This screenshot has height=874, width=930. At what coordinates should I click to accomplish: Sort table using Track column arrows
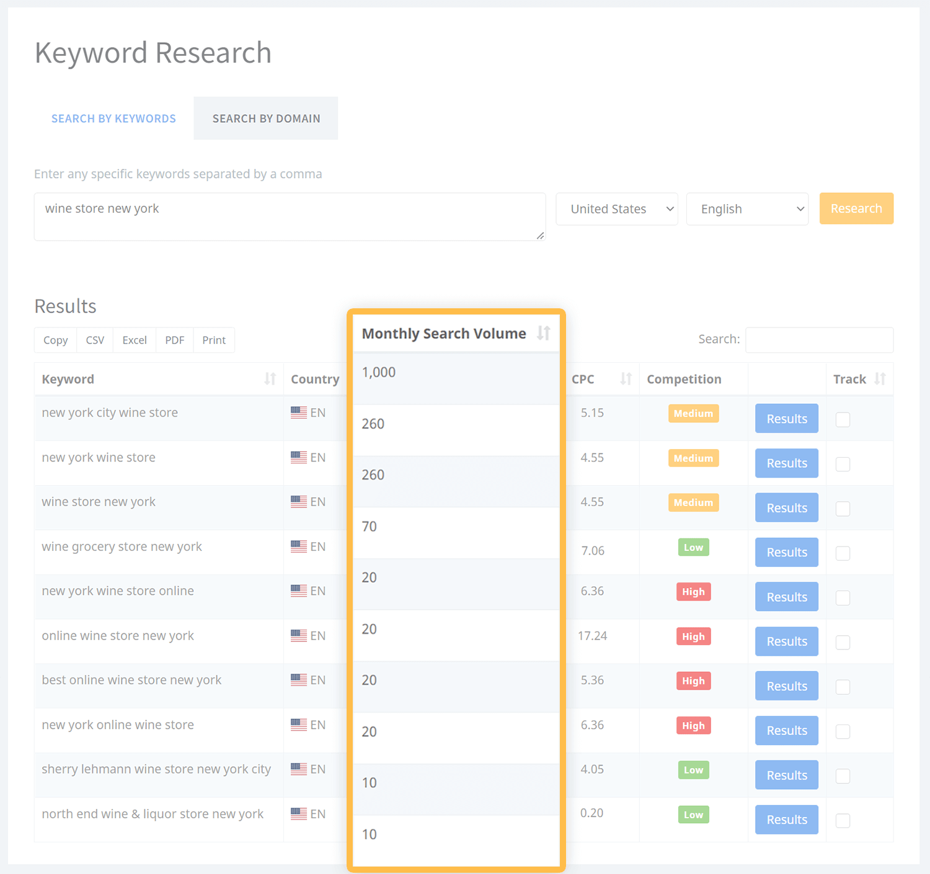880,379
